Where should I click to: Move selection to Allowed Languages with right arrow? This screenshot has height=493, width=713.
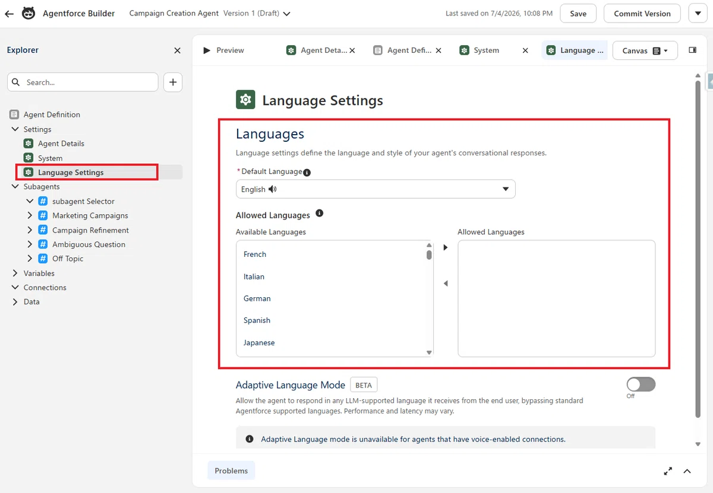tap(446, 247)
